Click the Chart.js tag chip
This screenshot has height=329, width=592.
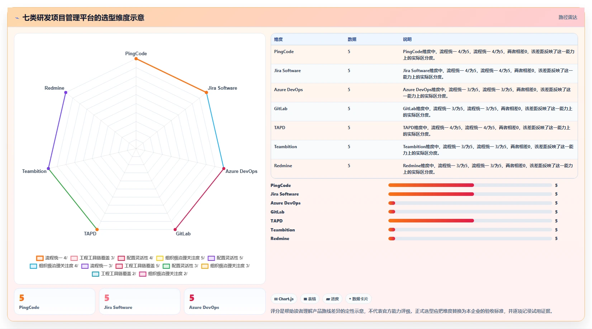(284, 299)
